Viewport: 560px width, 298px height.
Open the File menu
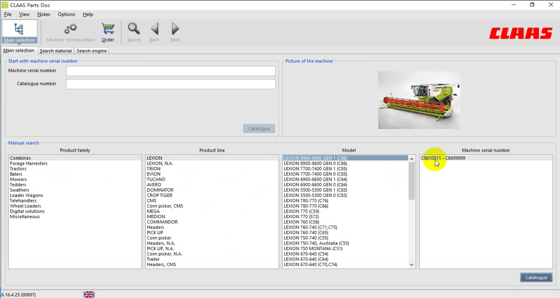8,14
